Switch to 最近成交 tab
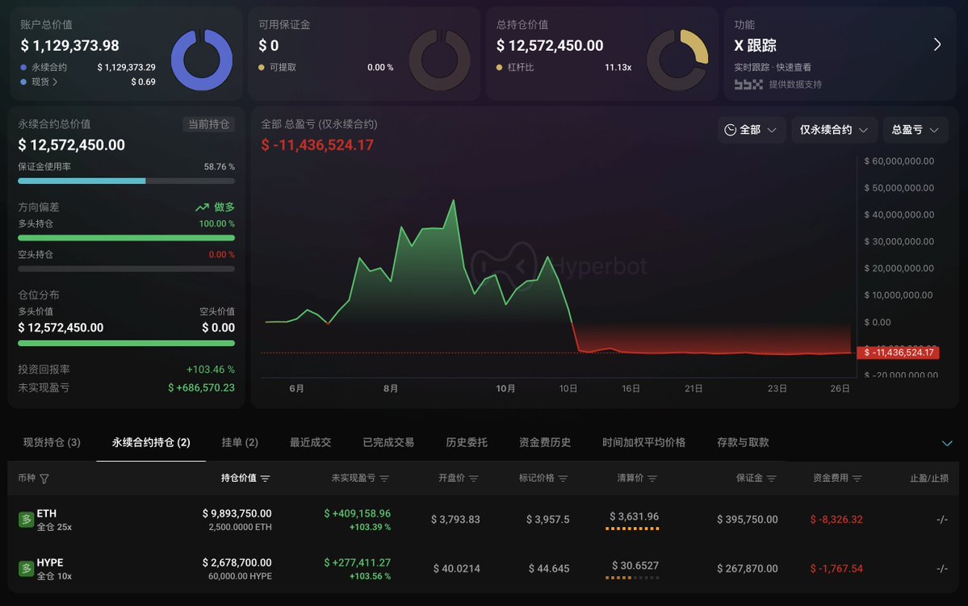968x606 pixels. pyautogui.click(x=311, y=442)
